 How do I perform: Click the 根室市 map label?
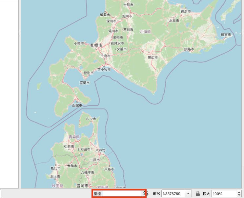click(226, 35)
